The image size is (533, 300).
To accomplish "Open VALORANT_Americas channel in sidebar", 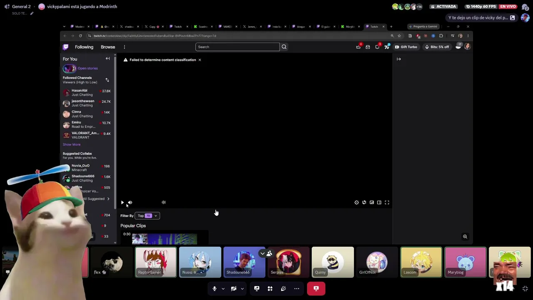I will 87,135.
